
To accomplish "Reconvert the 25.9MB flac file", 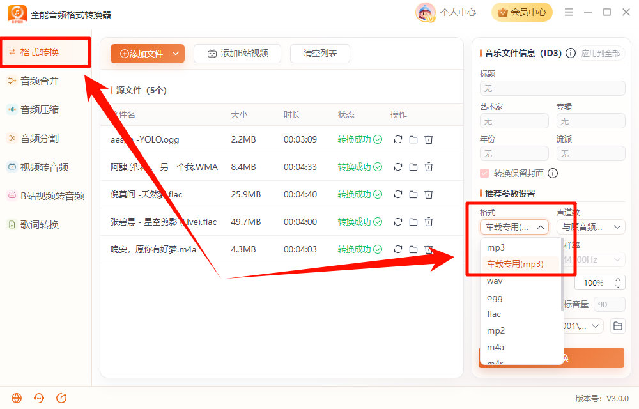I will coord(397,194).
